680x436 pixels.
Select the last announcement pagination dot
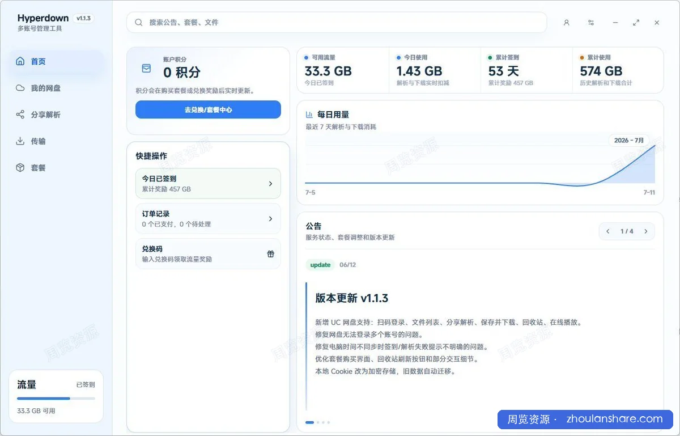click(x=328, y=422)
